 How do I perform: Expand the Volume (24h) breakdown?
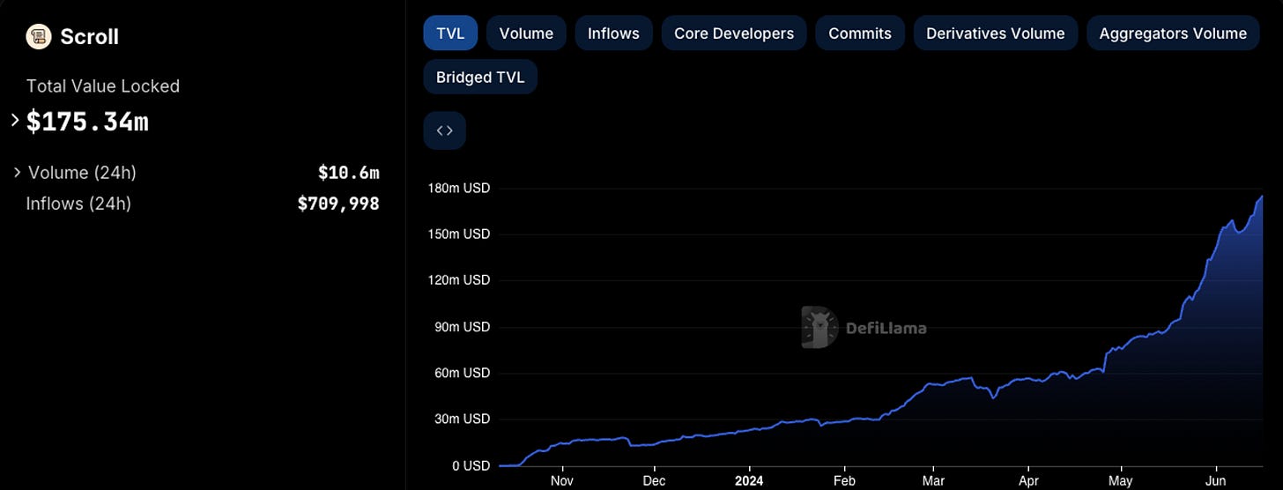(17, 173)
